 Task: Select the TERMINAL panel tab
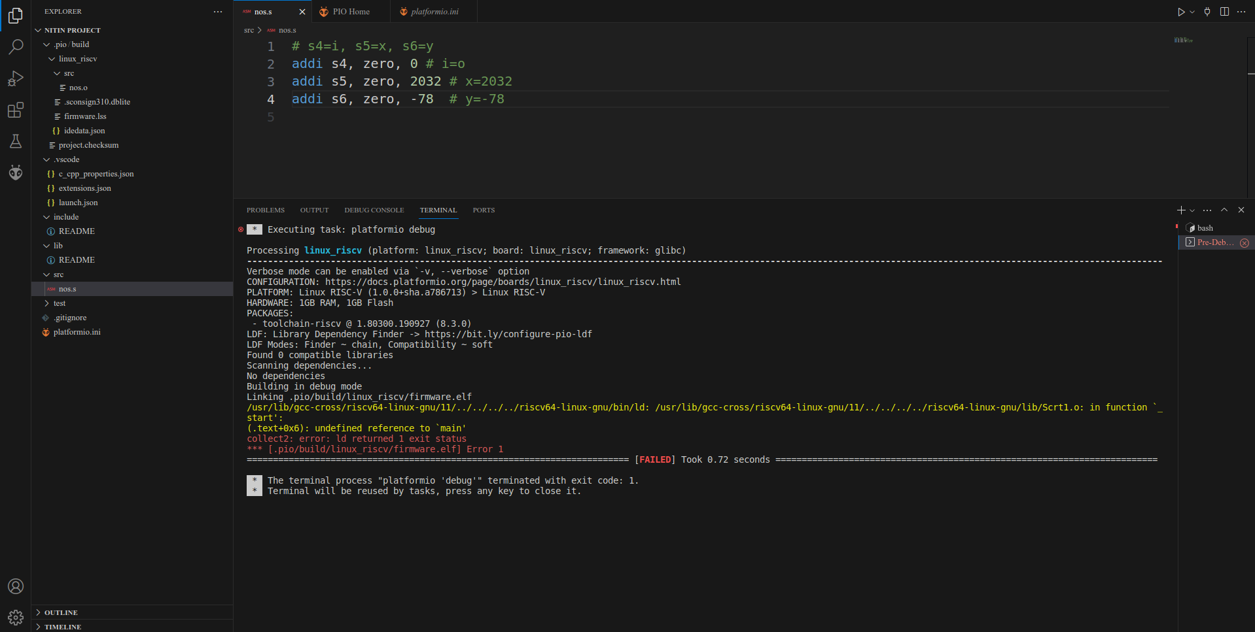438,210
